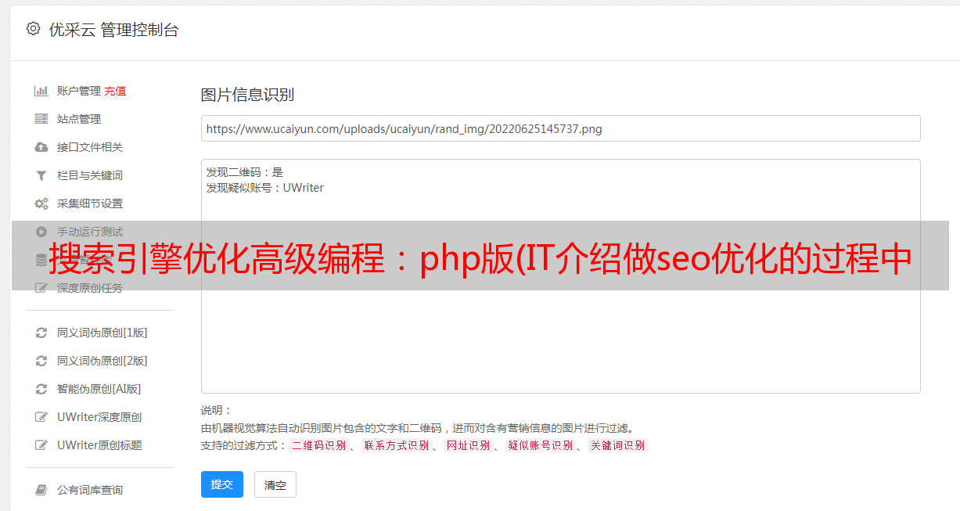Click the gears icon for 采集细节设置
Screen dimensions: 960x511
[41, 203]
